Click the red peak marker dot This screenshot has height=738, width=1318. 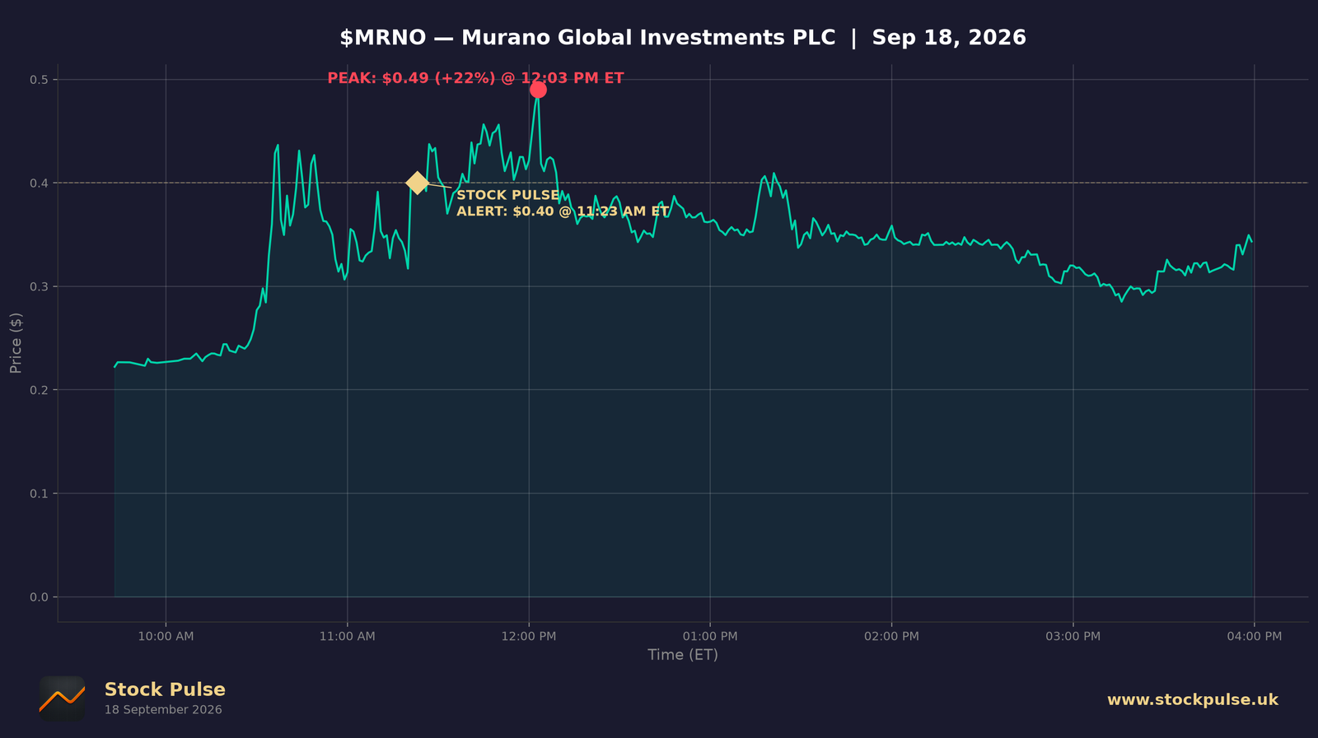coord(538,90)
